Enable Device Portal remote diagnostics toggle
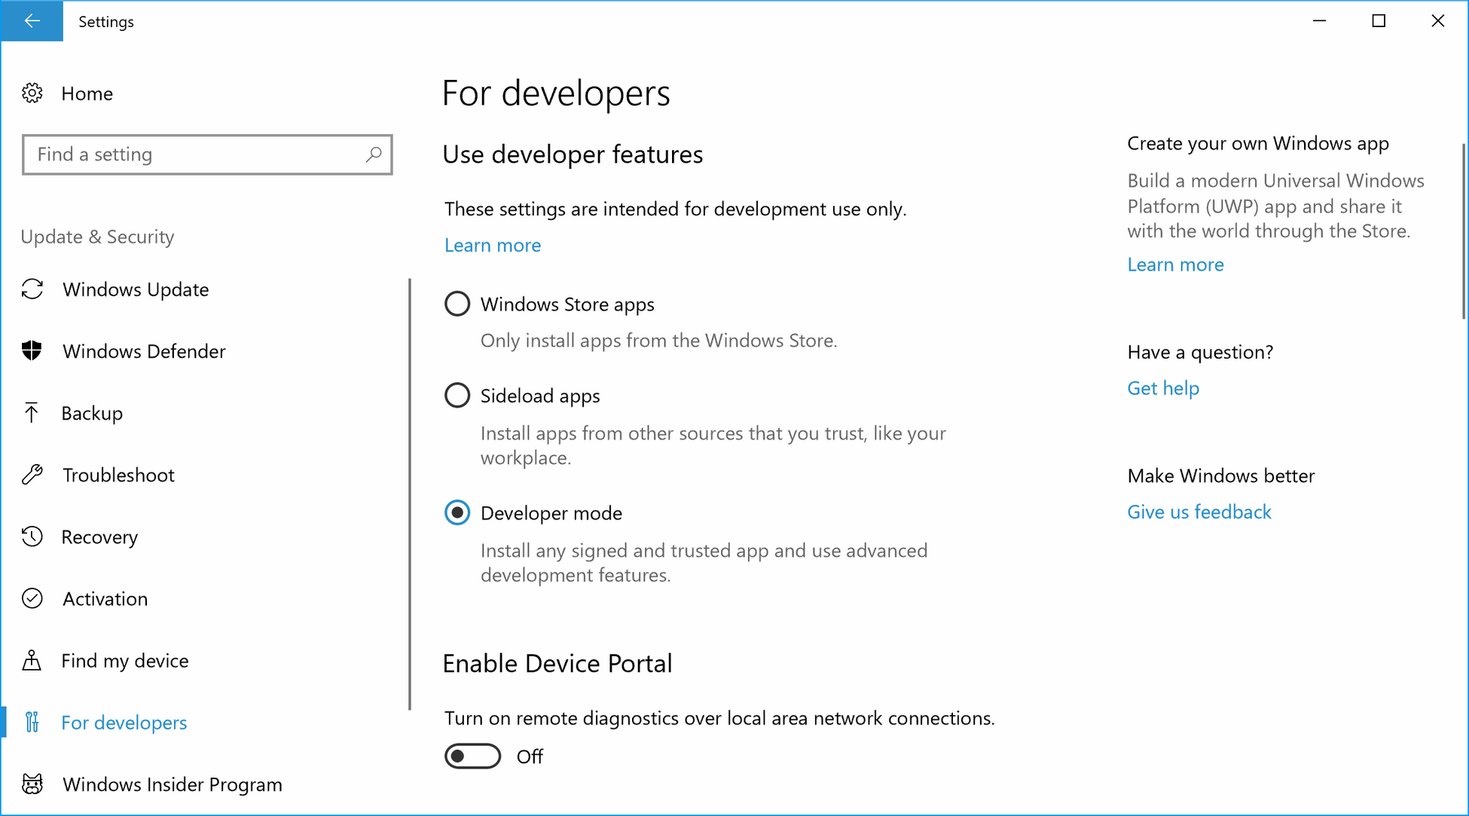The image size is (1469, 816). click(472, 756)
